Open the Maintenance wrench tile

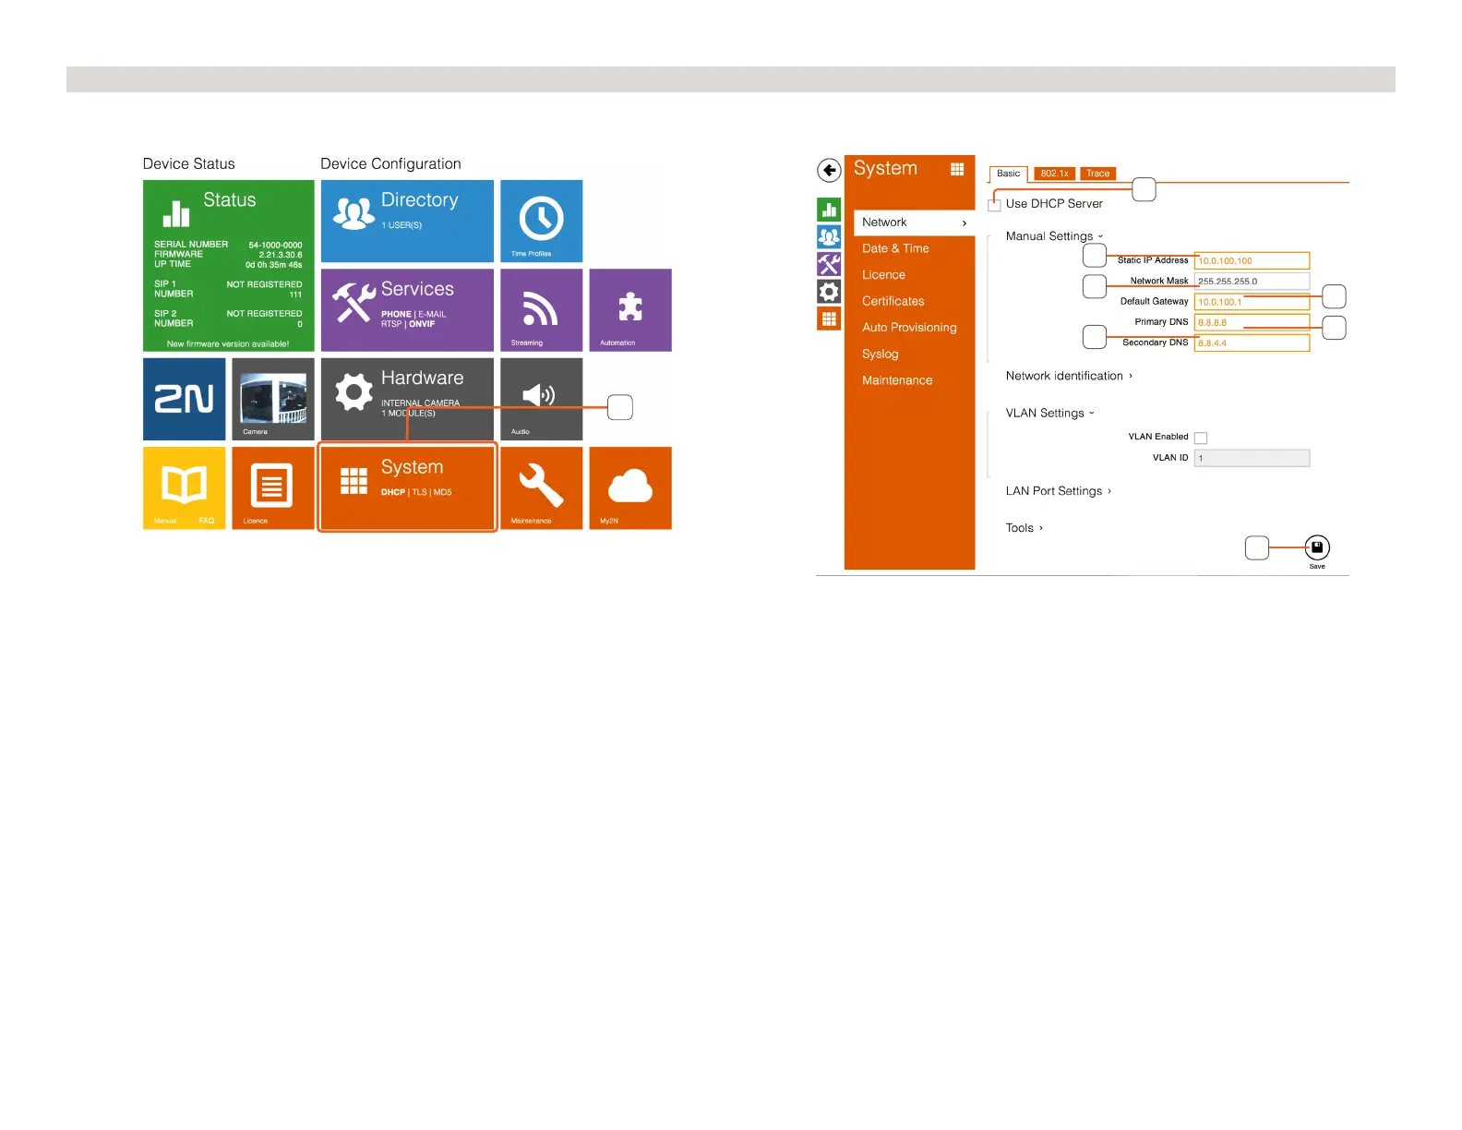(x=541, y=487)
